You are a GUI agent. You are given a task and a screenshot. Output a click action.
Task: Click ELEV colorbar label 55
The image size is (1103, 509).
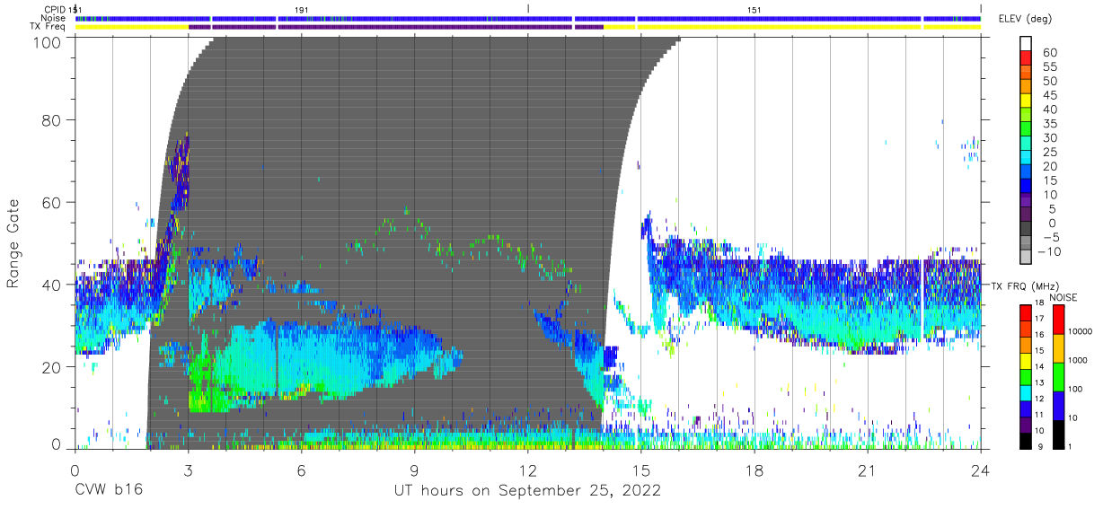1050,66
